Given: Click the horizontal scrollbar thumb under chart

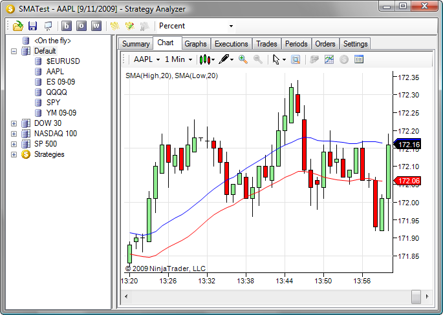Looking at the screenshot, I should pos(416,297).
